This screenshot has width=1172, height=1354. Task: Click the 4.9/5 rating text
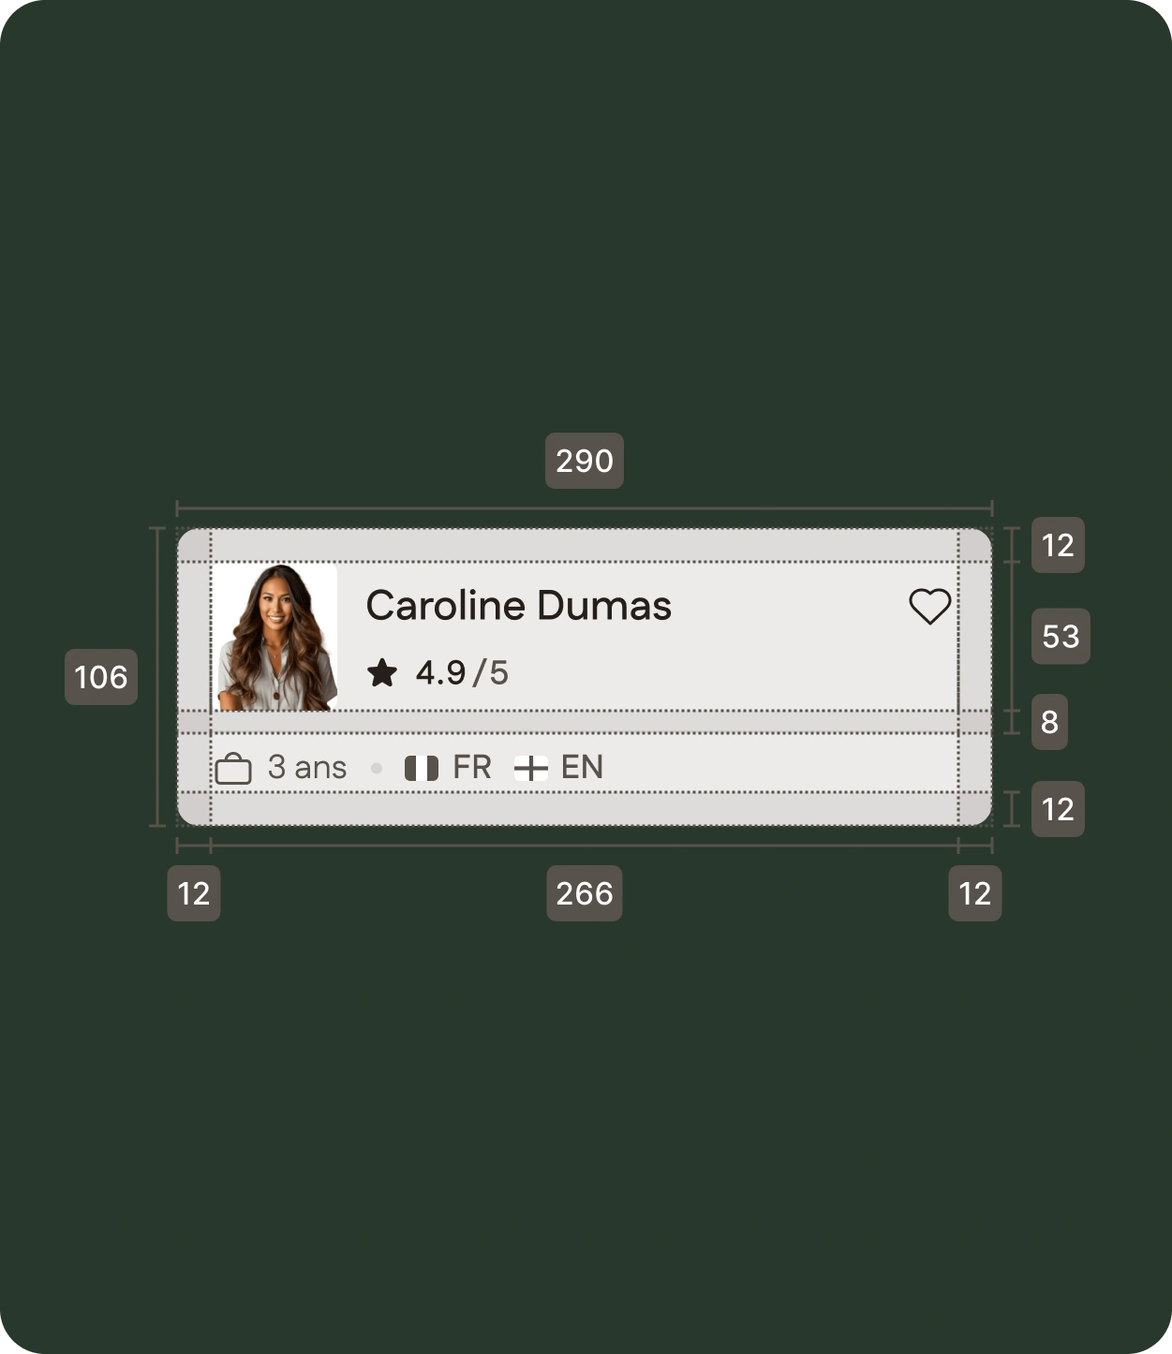(462, 672)
